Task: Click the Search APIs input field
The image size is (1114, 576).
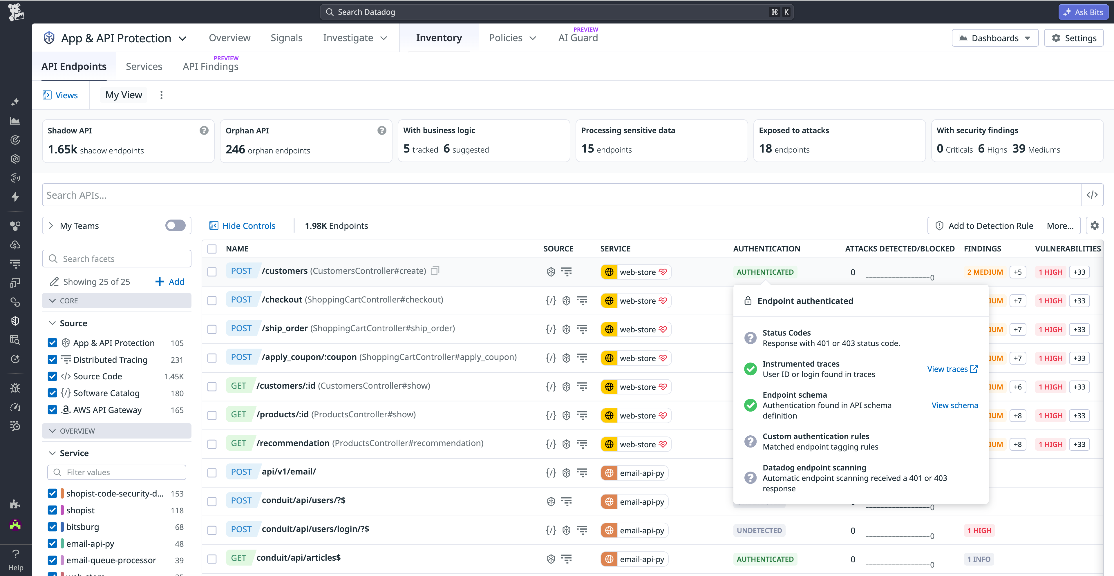Action: click(561, 195)
